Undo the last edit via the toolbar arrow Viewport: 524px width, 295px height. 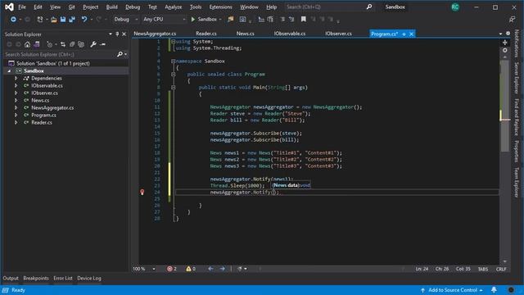click(x=84, y=20)
